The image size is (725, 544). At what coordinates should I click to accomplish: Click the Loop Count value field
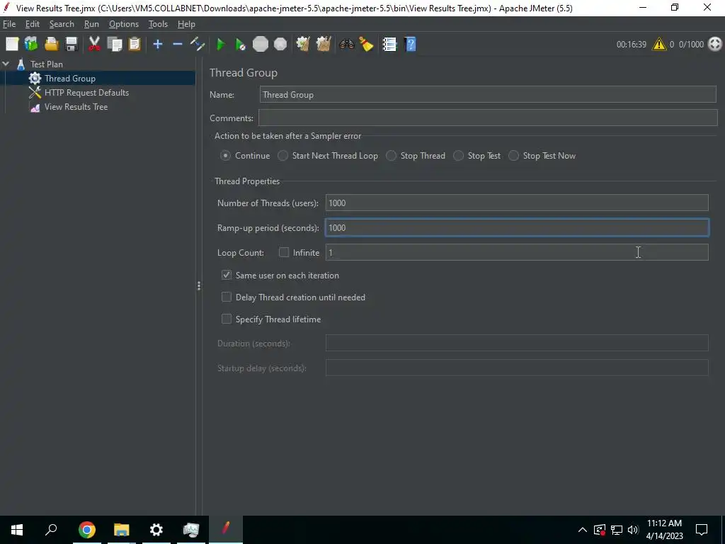click(x=517, y=252)
